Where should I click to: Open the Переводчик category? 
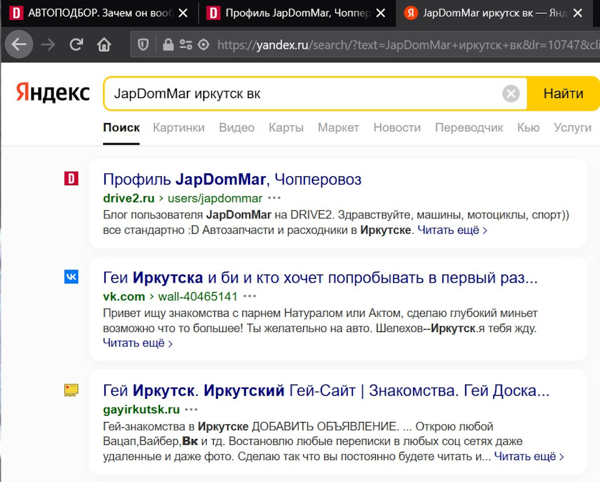(x=469, y=128)
